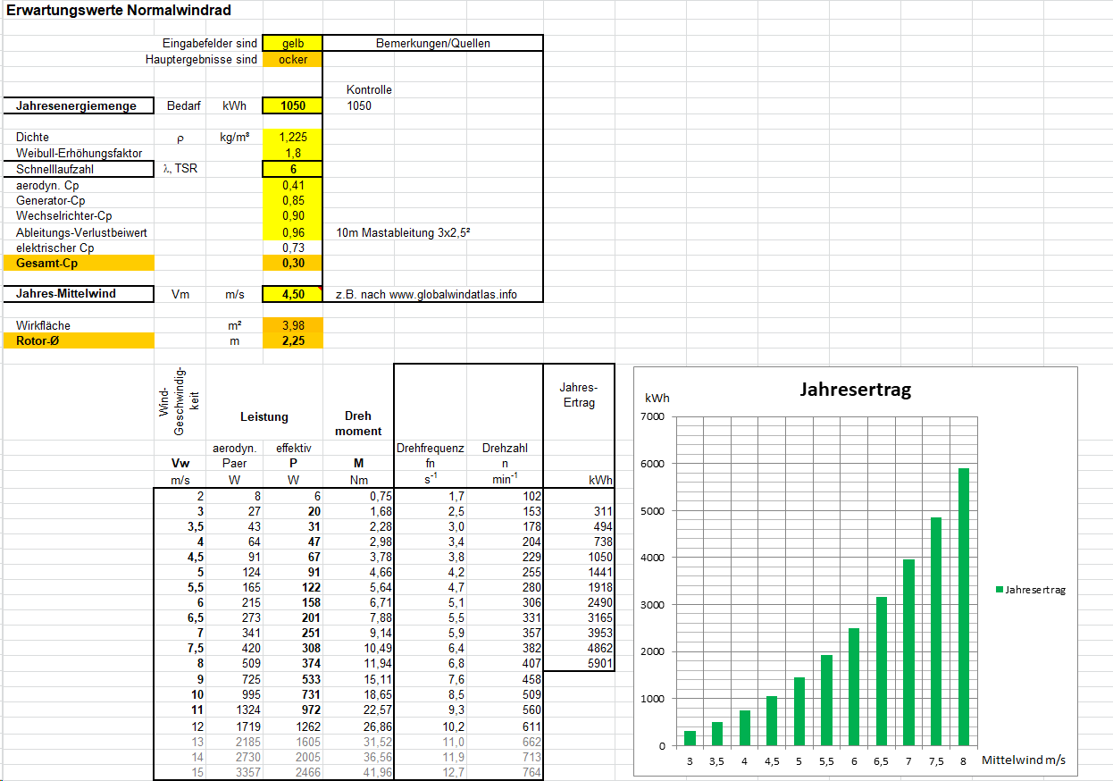Select the Jahresertrag chart title

pyautogui.click(x=855, y=390)
